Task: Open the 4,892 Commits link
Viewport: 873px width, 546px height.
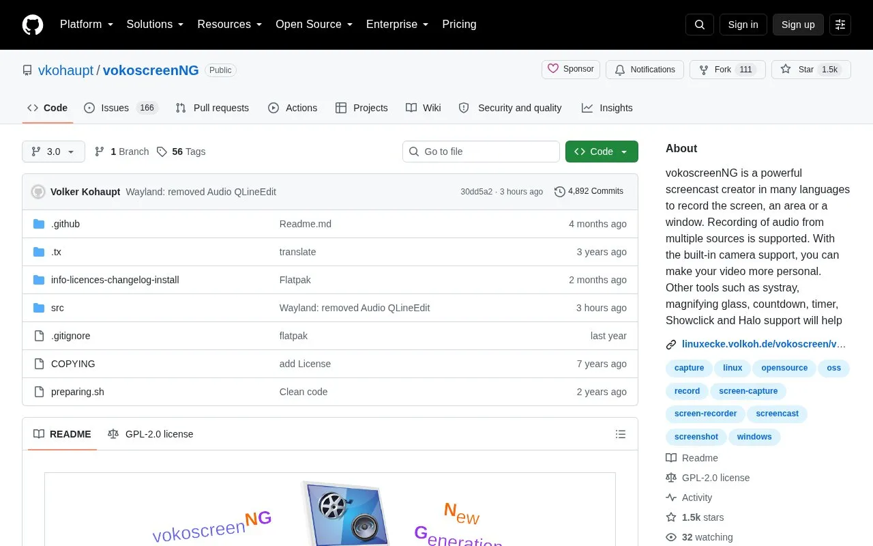Action: click(x=589, y=192)
